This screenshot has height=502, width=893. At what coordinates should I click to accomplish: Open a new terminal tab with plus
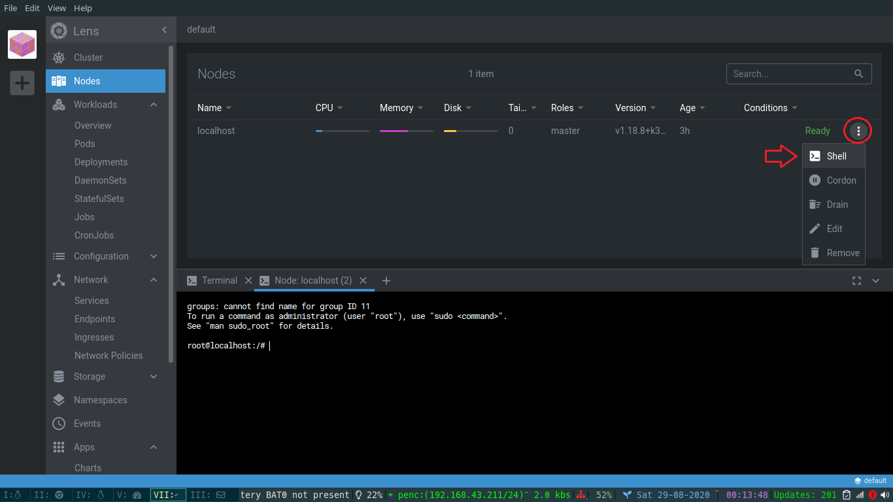coord(386,280)
